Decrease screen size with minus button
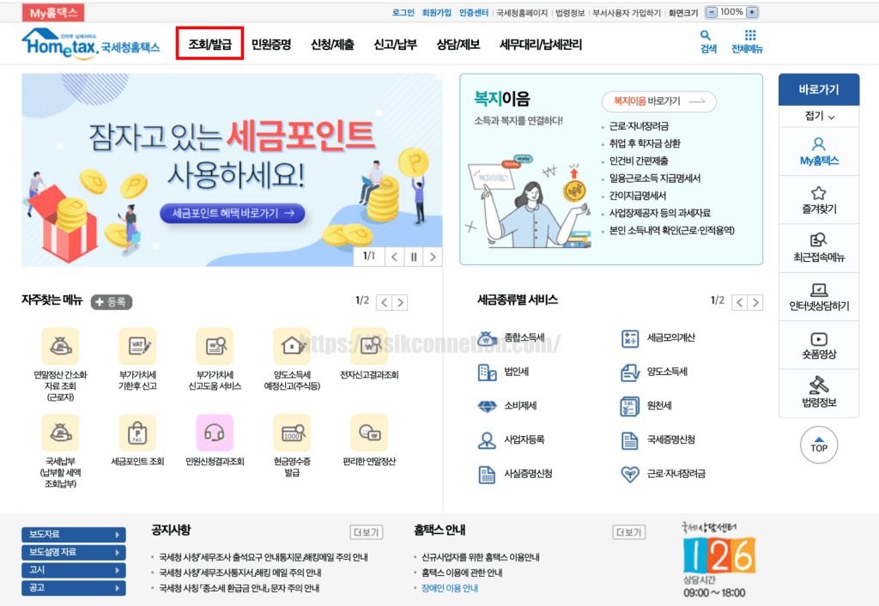879x606 pixels. [712, 12]
